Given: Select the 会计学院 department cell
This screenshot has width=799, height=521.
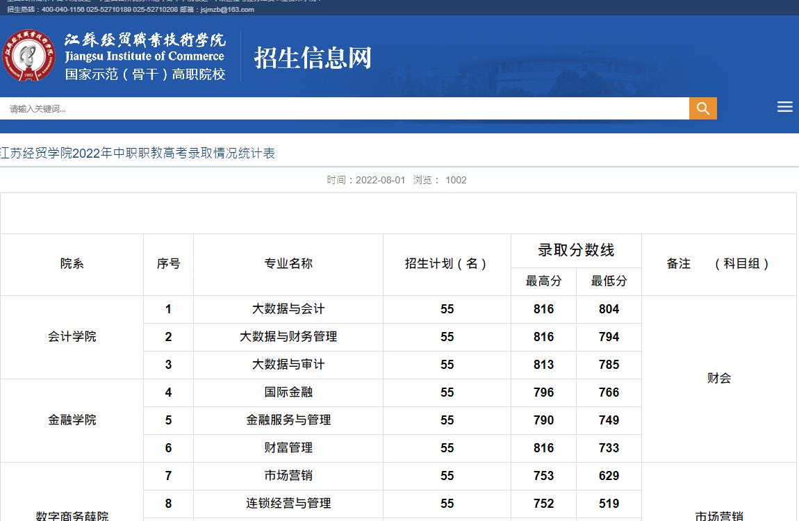Looking at the screenshot, I should point(72,337).
